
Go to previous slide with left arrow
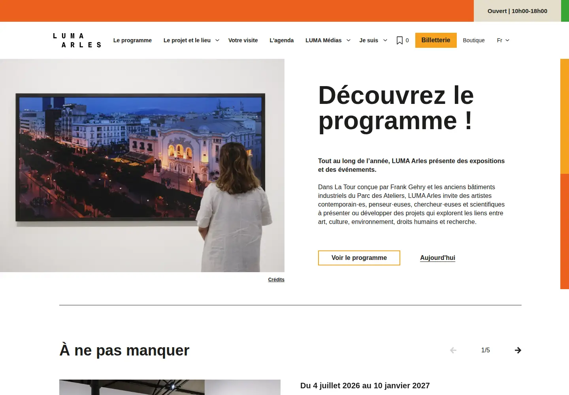(453, 350)
